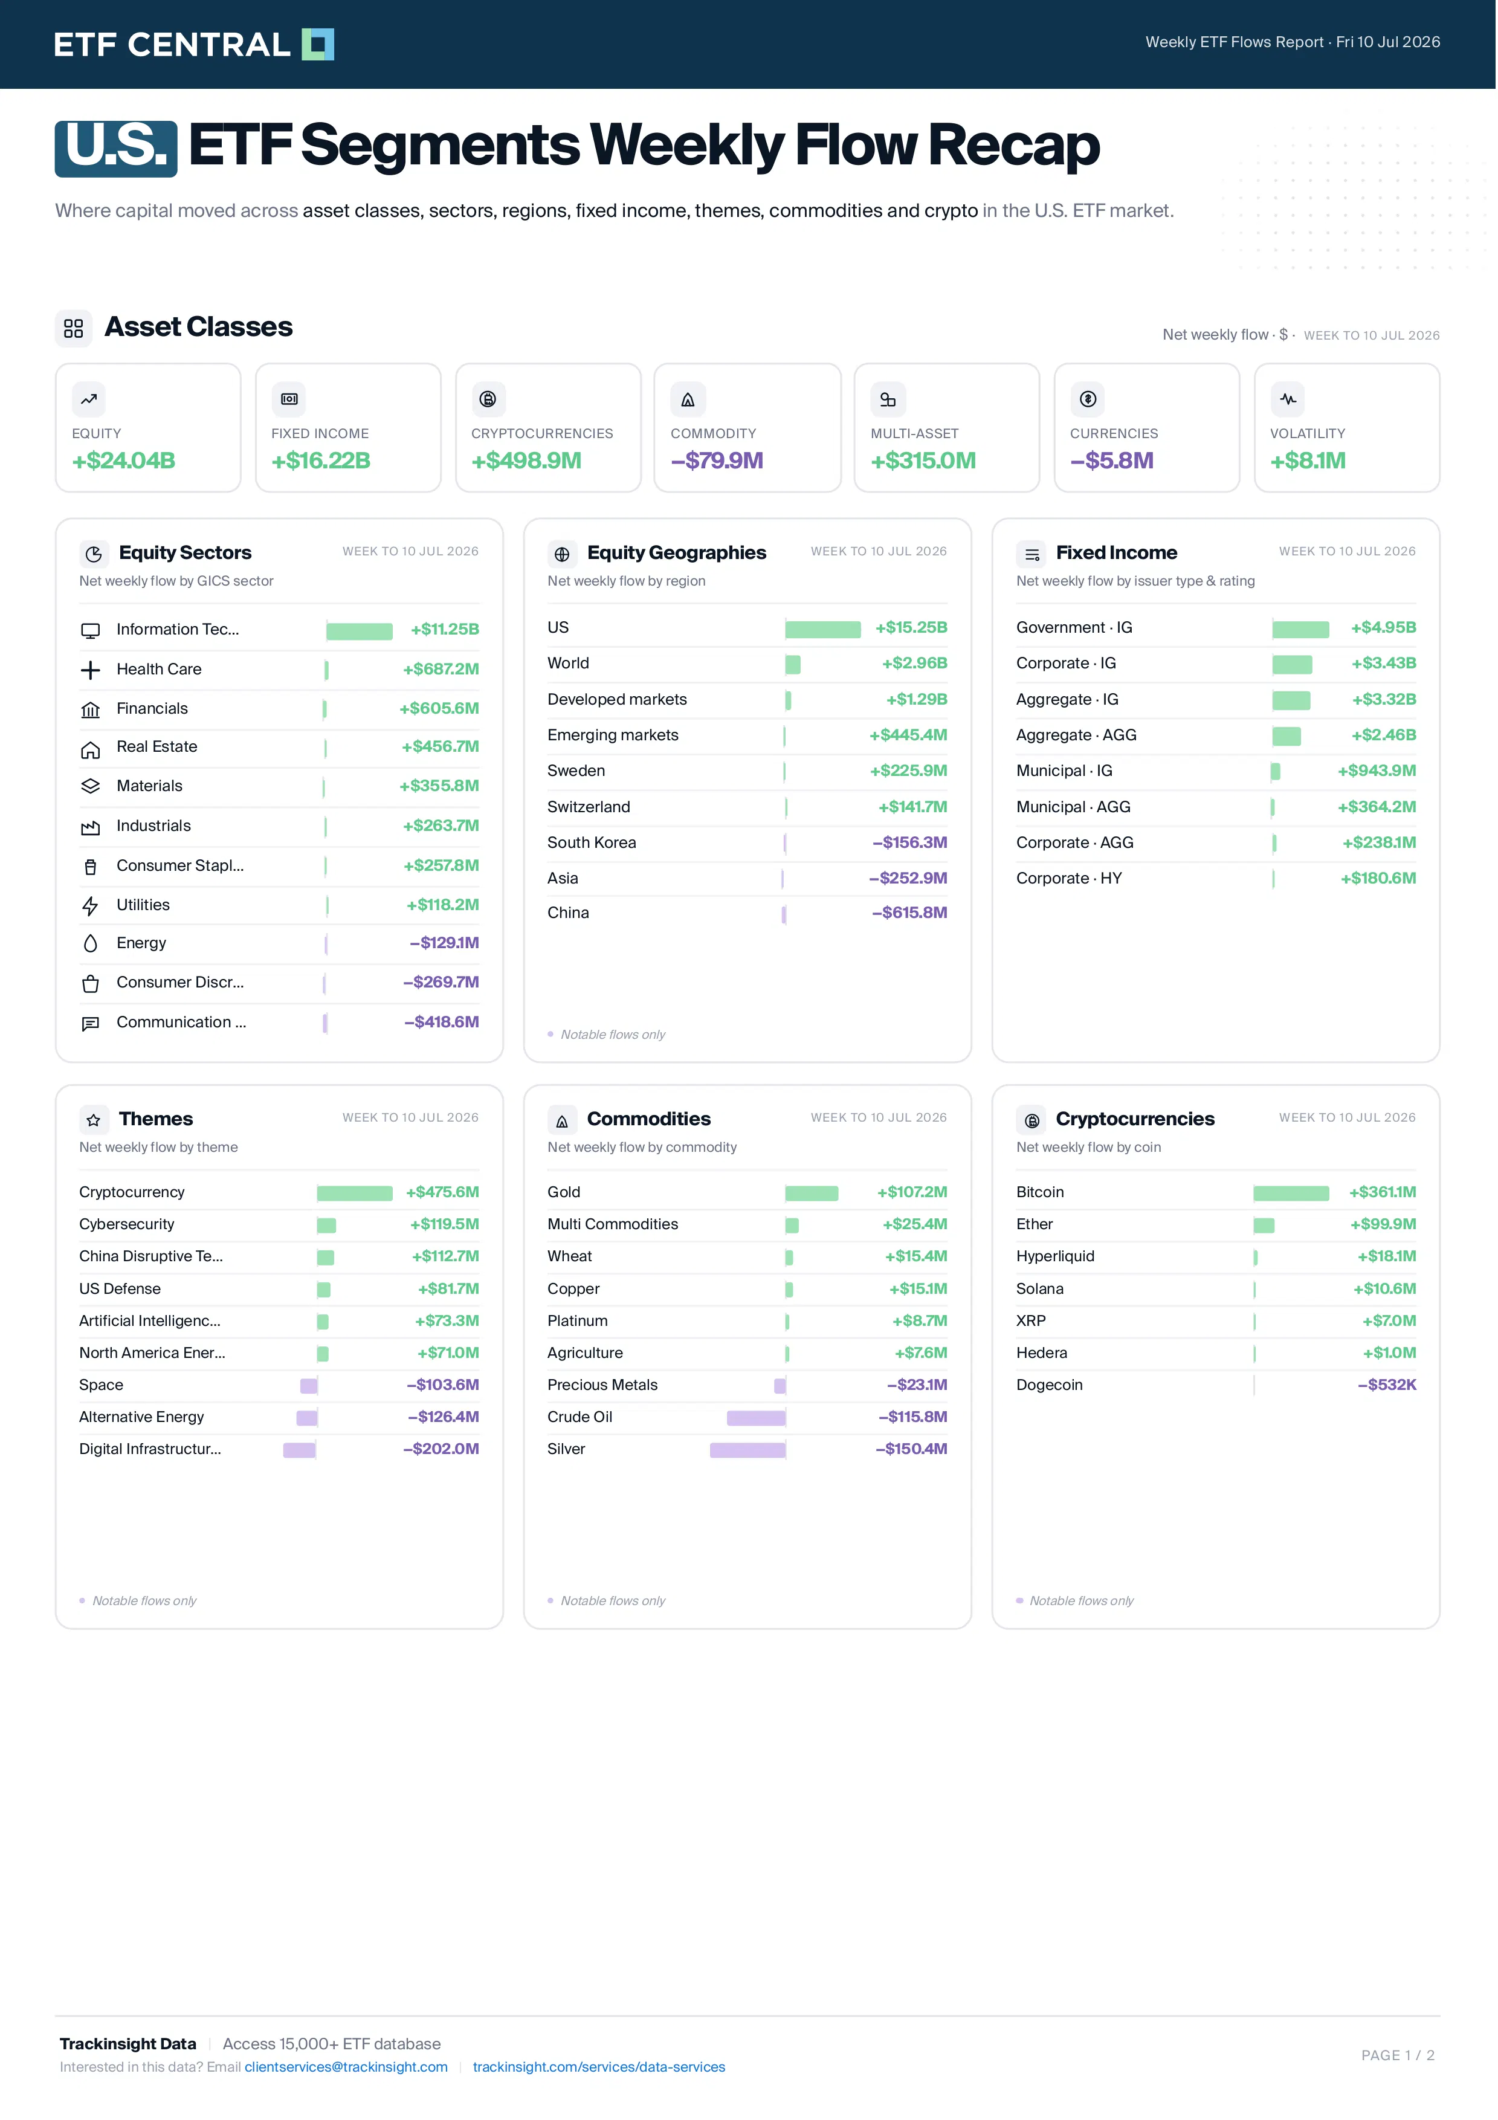This screenshot has height=2120, width=1498.
Task: Click the Silver purple outflow bar
Action: tap(747, 1450)
